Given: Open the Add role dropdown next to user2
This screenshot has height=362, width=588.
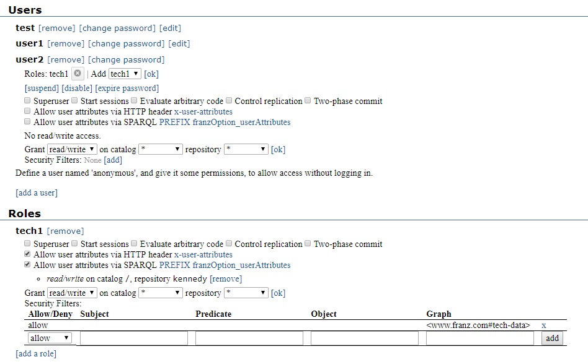Looking at the screenshot, I should (123, 73).
